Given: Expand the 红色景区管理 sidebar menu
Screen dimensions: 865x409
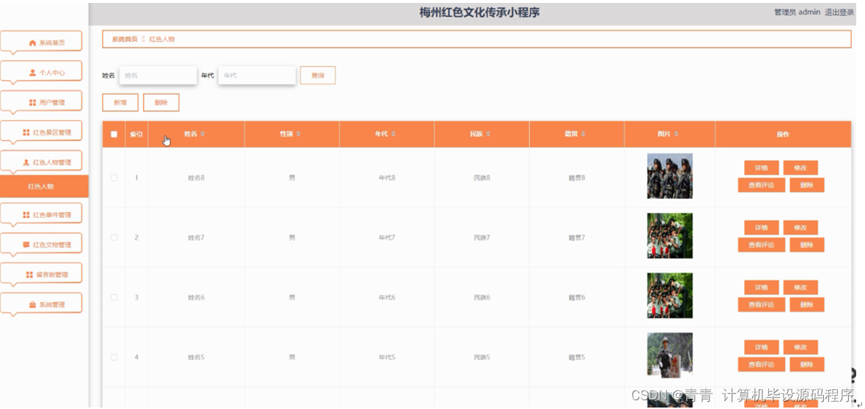Looking at the screenshot, I should (41, 132).
